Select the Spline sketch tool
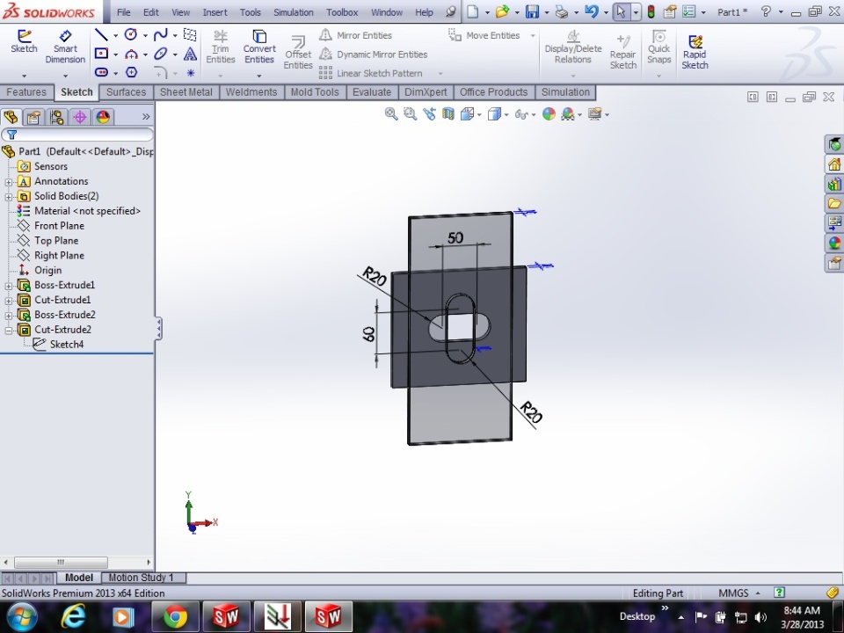 coord(160,35)
